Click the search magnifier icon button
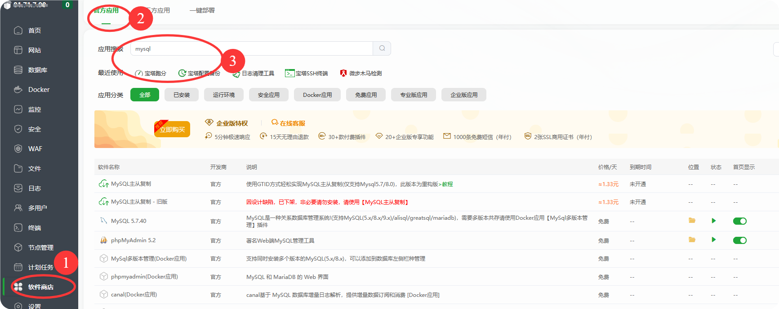This screenshot has height=309, width=779. 382,48
